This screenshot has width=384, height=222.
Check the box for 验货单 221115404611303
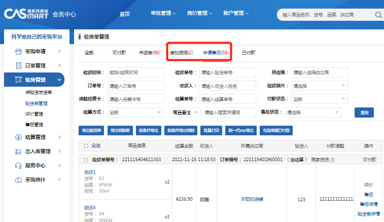(85, 160)
